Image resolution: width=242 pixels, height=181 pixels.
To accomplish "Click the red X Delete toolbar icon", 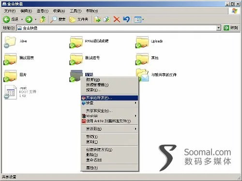I will click(117, 19).
